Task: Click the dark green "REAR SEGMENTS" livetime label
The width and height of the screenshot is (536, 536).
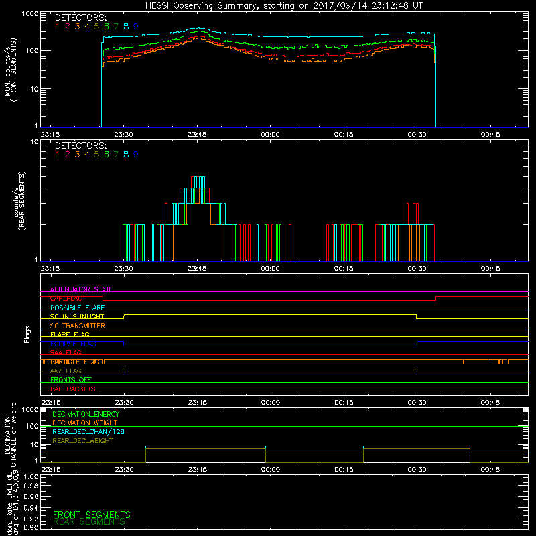Action: (x=89, y=522)
